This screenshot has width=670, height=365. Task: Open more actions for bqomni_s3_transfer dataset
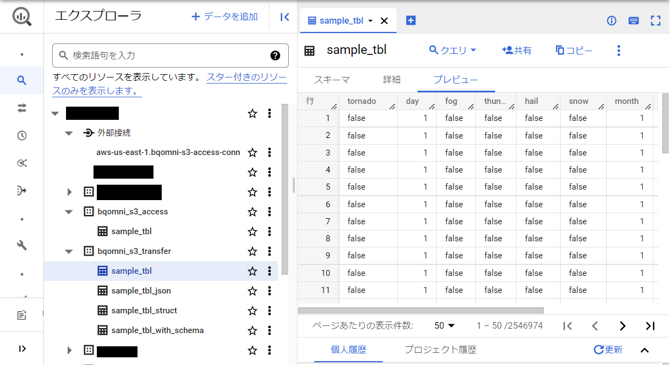270,251
